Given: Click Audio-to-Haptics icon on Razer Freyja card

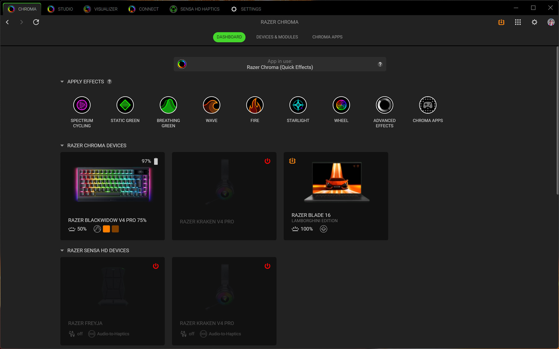Looking at the screenshot, I should coord(92,334).
